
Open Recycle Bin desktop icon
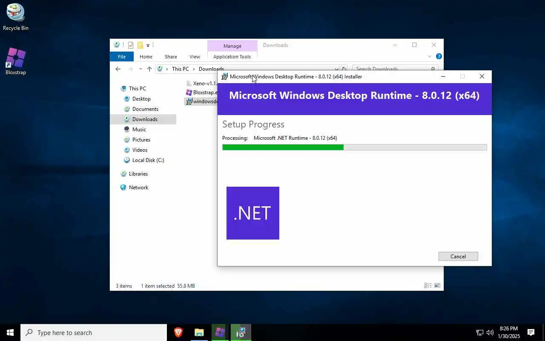click(x=16, y=17)
